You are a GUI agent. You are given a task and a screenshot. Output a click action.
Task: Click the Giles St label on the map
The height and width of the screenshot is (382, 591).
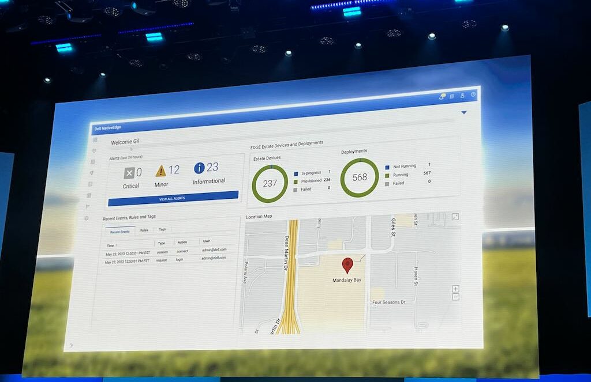click(393, 227)
